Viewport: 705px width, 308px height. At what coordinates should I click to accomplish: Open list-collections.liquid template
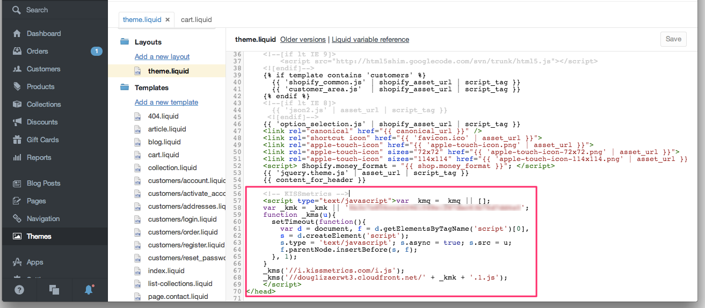(180, 283)
